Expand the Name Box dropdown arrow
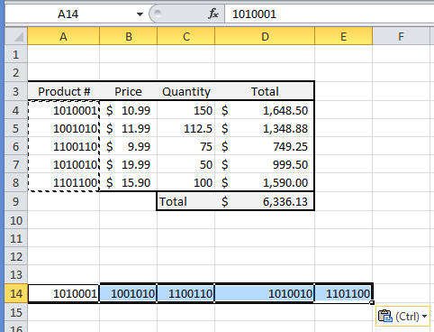 coord(140,14)
